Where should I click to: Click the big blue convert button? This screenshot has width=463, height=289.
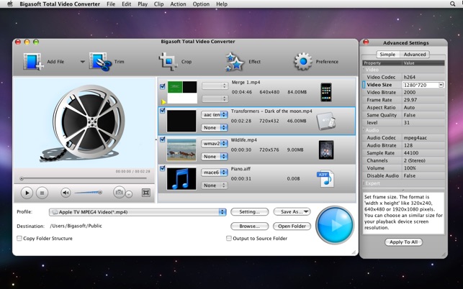tap(334, 224)
